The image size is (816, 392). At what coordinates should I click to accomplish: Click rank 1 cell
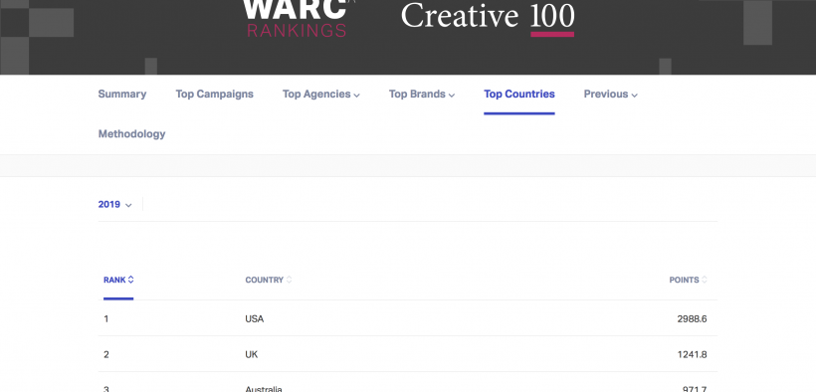(x=106, y=318)
